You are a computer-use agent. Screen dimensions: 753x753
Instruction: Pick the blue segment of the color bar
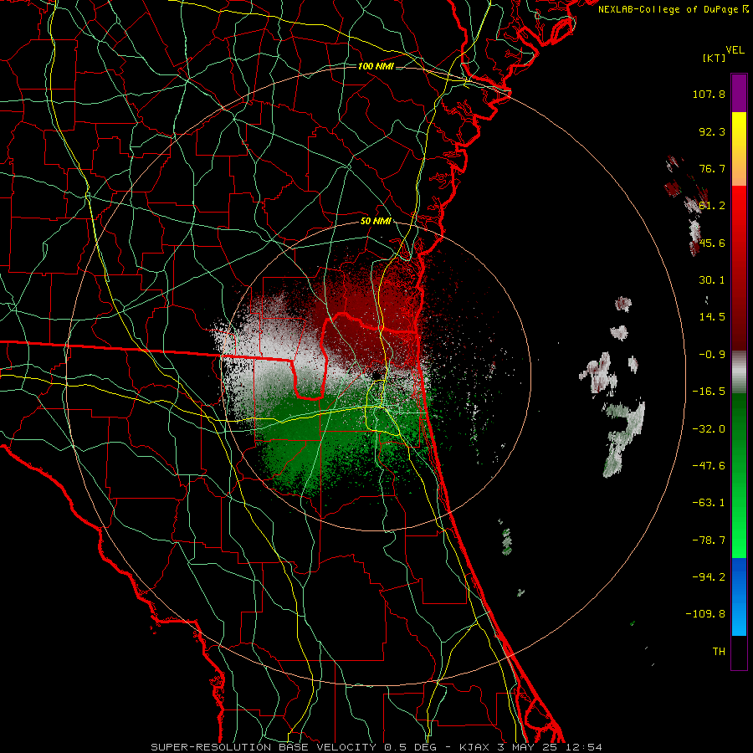(x=739, y=597)
